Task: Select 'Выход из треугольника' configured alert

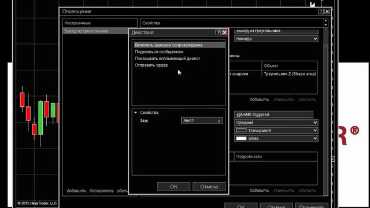Action: click(95, 31)
